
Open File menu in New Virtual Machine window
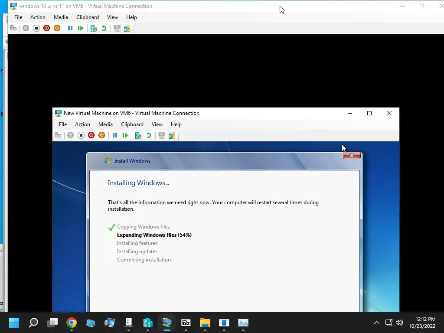click(63, 124)
